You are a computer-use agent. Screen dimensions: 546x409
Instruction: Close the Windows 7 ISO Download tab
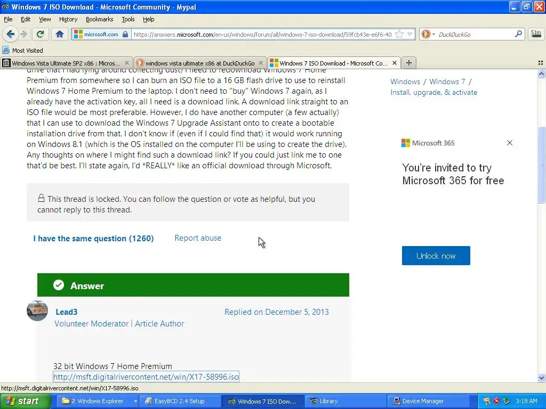395,63
